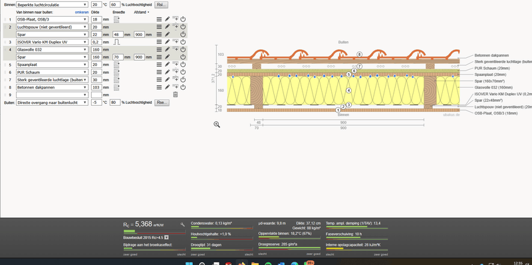Screen dimensions: 532x265
Task: Toggle the power icon for Luchtspouw layer
Action: point(183,27)
